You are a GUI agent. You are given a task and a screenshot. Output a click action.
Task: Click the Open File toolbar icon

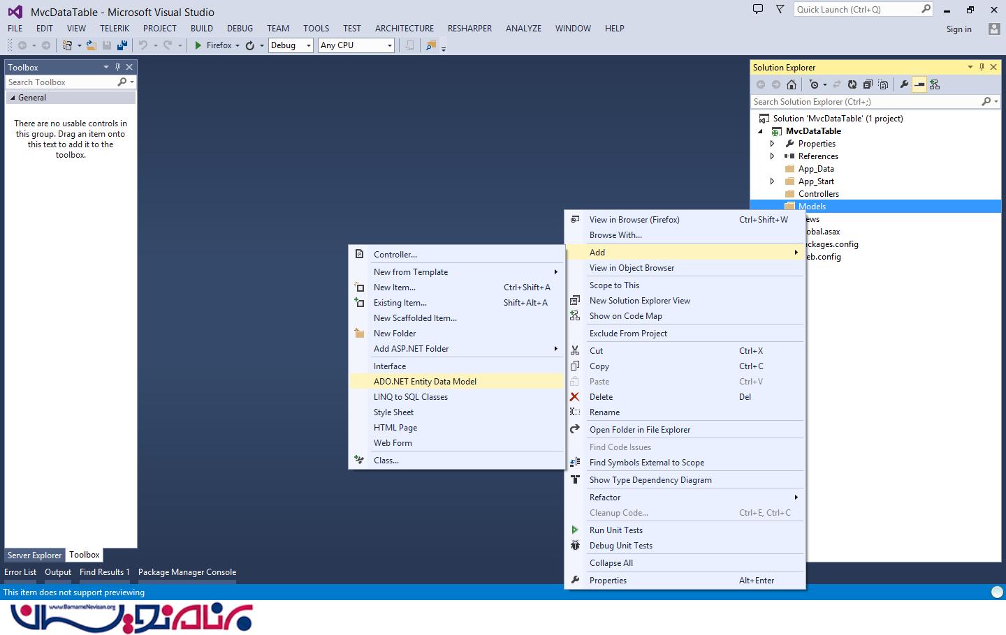click(x=91, y=45)
